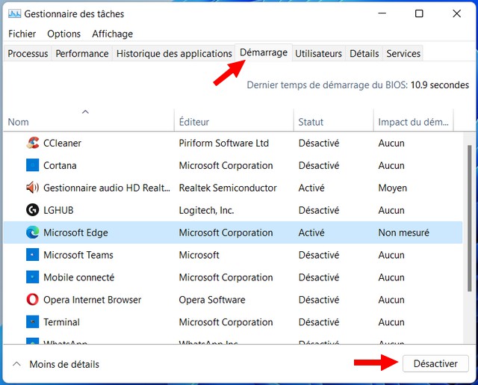This screenshot has height=385, width=478.
Task: Select the Mobile connecté row name
Action: click(x=79, y=277)
